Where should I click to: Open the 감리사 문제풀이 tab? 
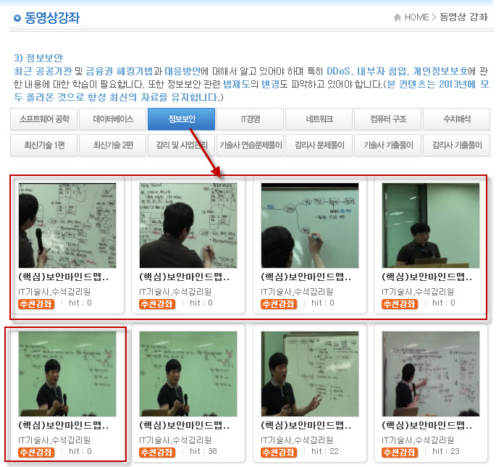[x=319, y=146]
